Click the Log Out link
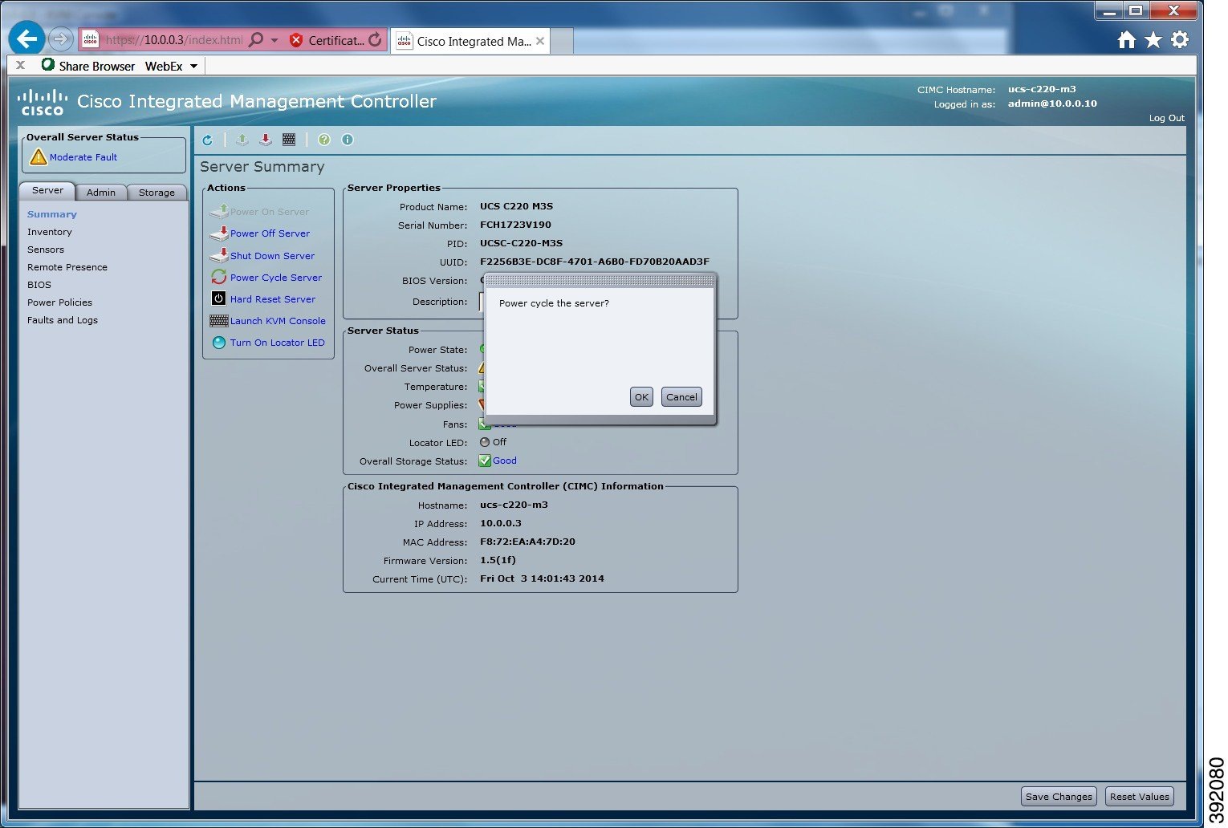This screenshot has height=828, width=1228. click(x=1166, y=118)
